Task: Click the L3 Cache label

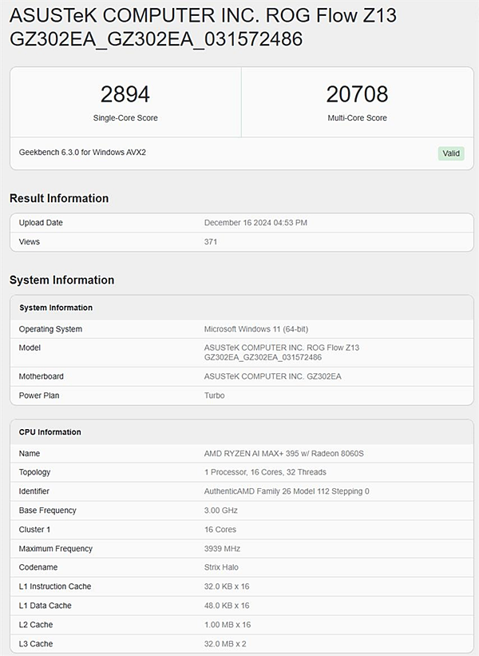Action: [36, 644]
